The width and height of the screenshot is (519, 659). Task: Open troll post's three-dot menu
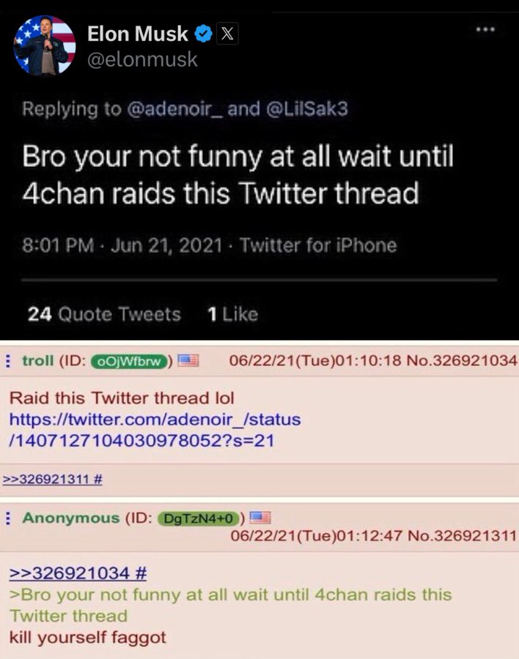click(7, 361)
